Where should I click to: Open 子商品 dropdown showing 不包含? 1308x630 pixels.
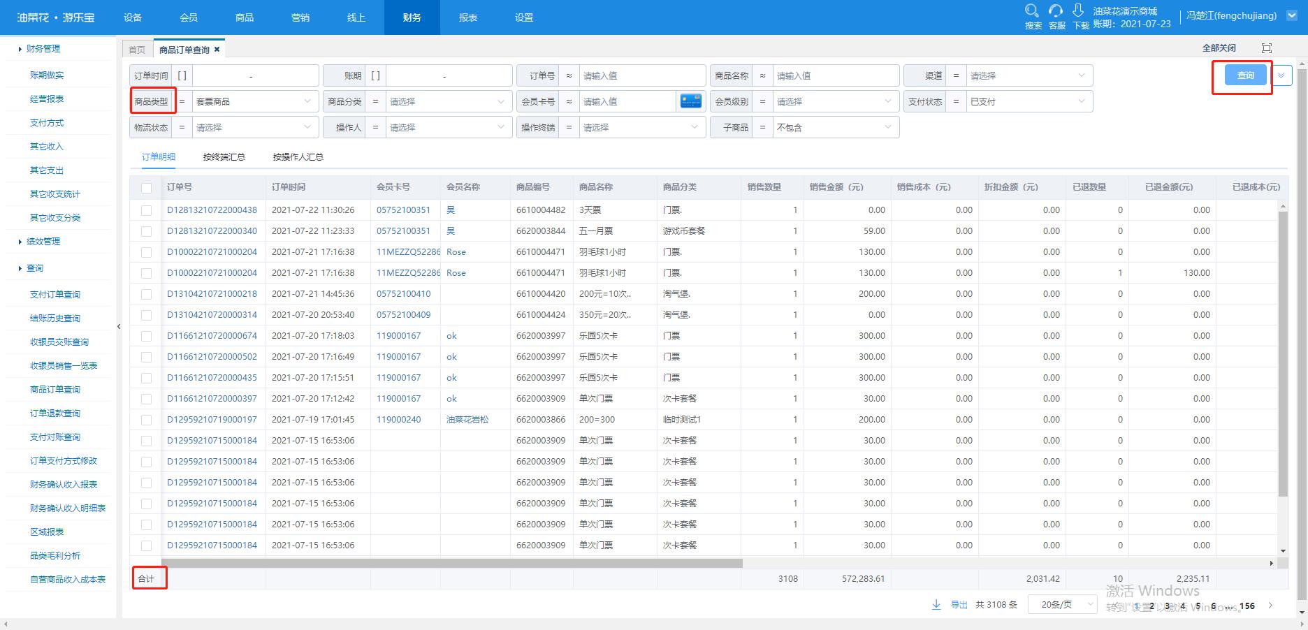(836, 127)
